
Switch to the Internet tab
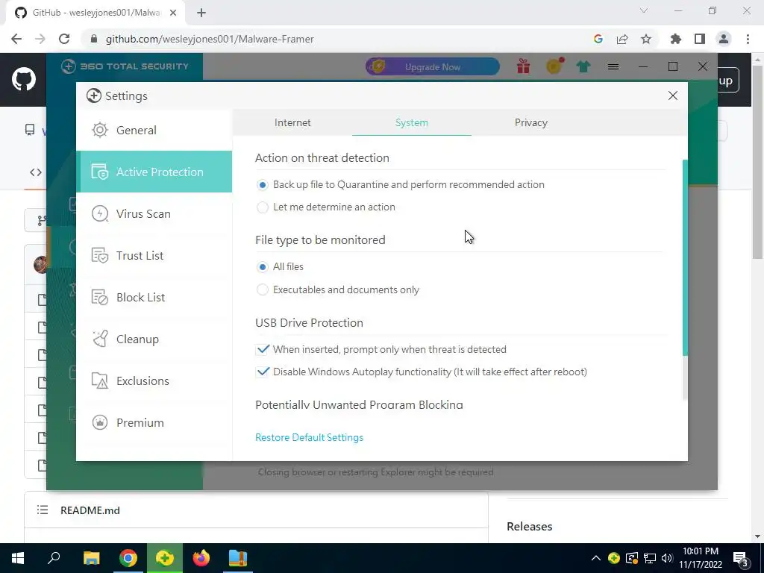(x=292, y=123)
